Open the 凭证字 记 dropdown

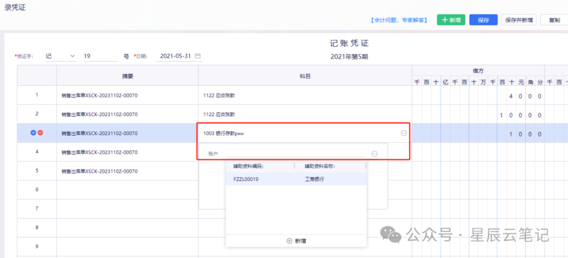click(x=60, y=56)
